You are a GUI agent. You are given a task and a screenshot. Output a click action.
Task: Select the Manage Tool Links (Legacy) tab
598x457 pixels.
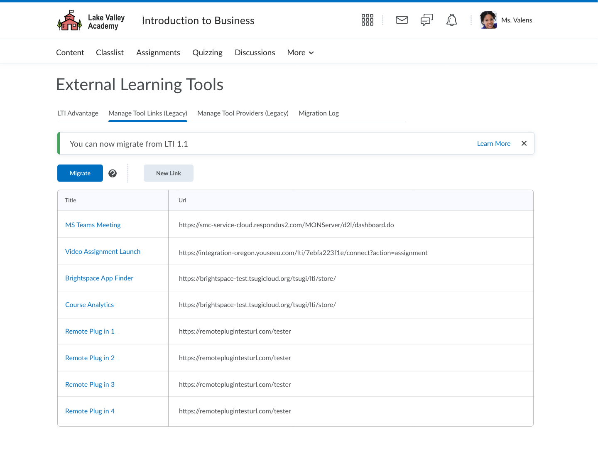(x=148, y=113)
